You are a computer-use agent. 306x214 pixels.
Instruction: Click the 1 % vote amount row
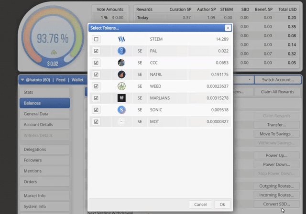(110, 18)
